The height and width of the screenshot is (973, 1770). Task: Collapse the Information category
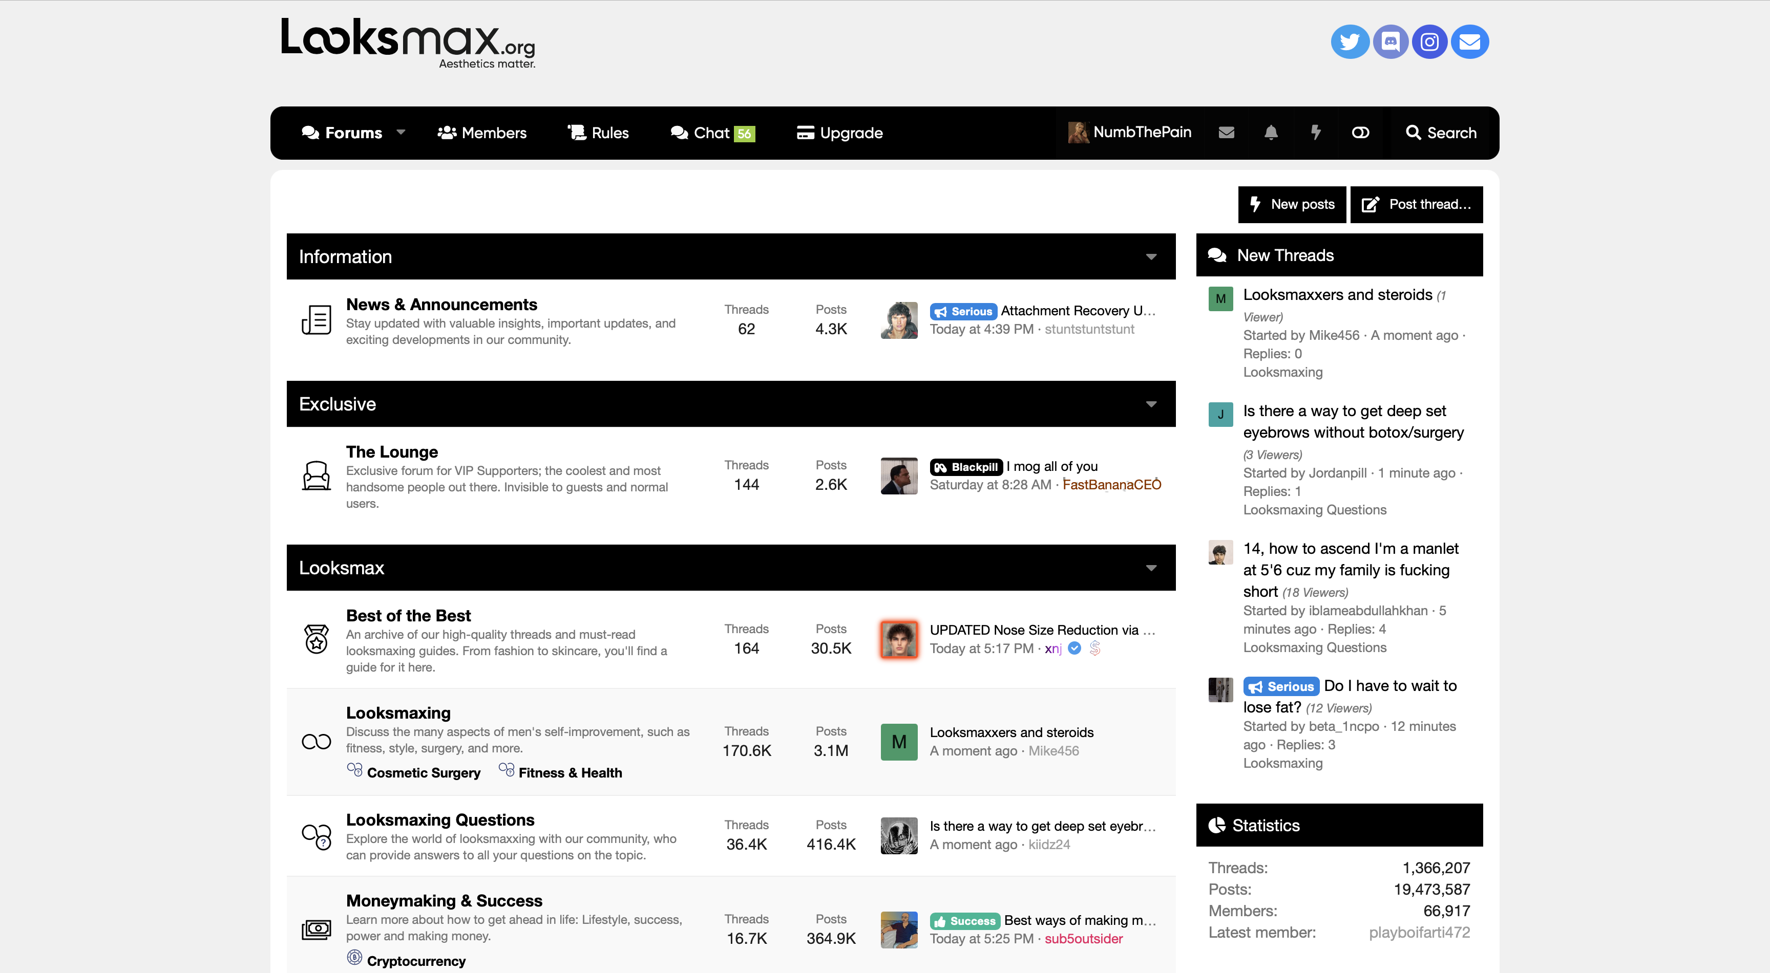pyautogui.click(x=1151, y=257)
